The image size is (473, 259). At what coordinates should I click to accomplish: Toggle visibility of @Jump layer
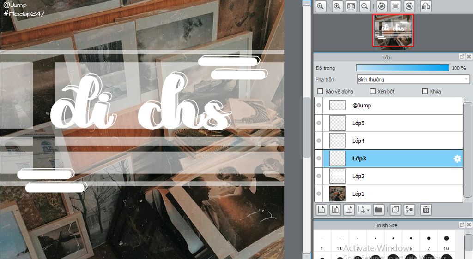click(x=319, y=105)
